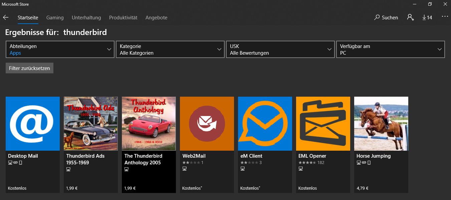Click 1,99 € price on Thunderbird Ads
Viewport: 451px width, 200px height.
click(x=72, y=188)
